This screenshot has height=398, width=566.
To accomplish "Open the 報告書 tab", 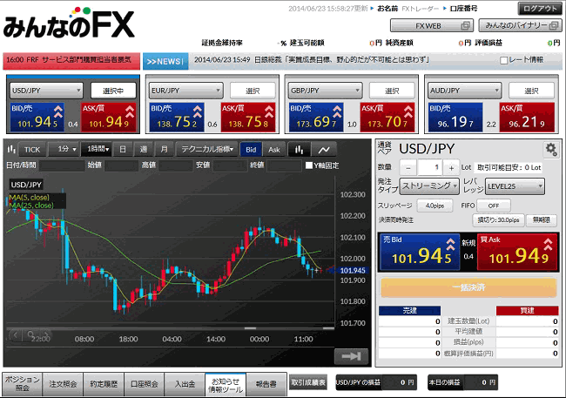I will coord(266,383).
